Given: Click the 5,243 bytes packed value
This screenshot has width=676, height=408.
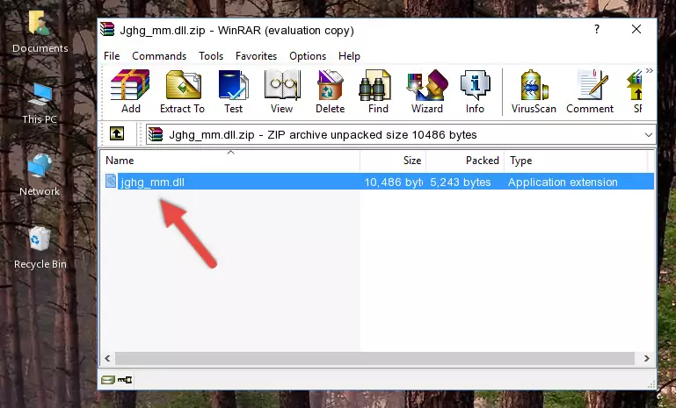Looking at the screenshot, I should [x=460, y=183].
